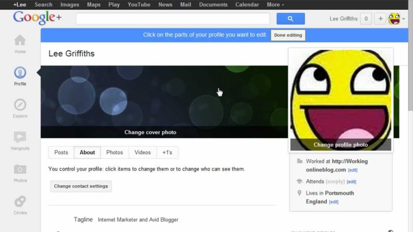Click the Tagline text Internet Marketer and Avid Blogger
The image size is (413, 232).
click(x=138, y=220)
